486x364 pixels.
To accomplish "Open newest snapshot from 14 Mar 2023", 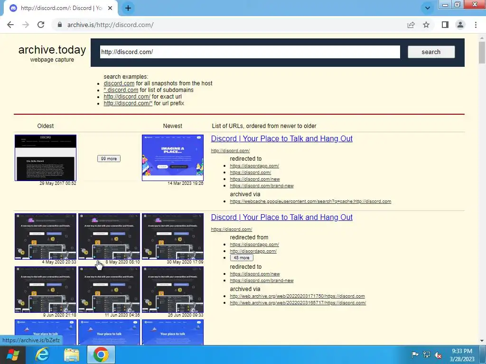I will coord(173,157).
